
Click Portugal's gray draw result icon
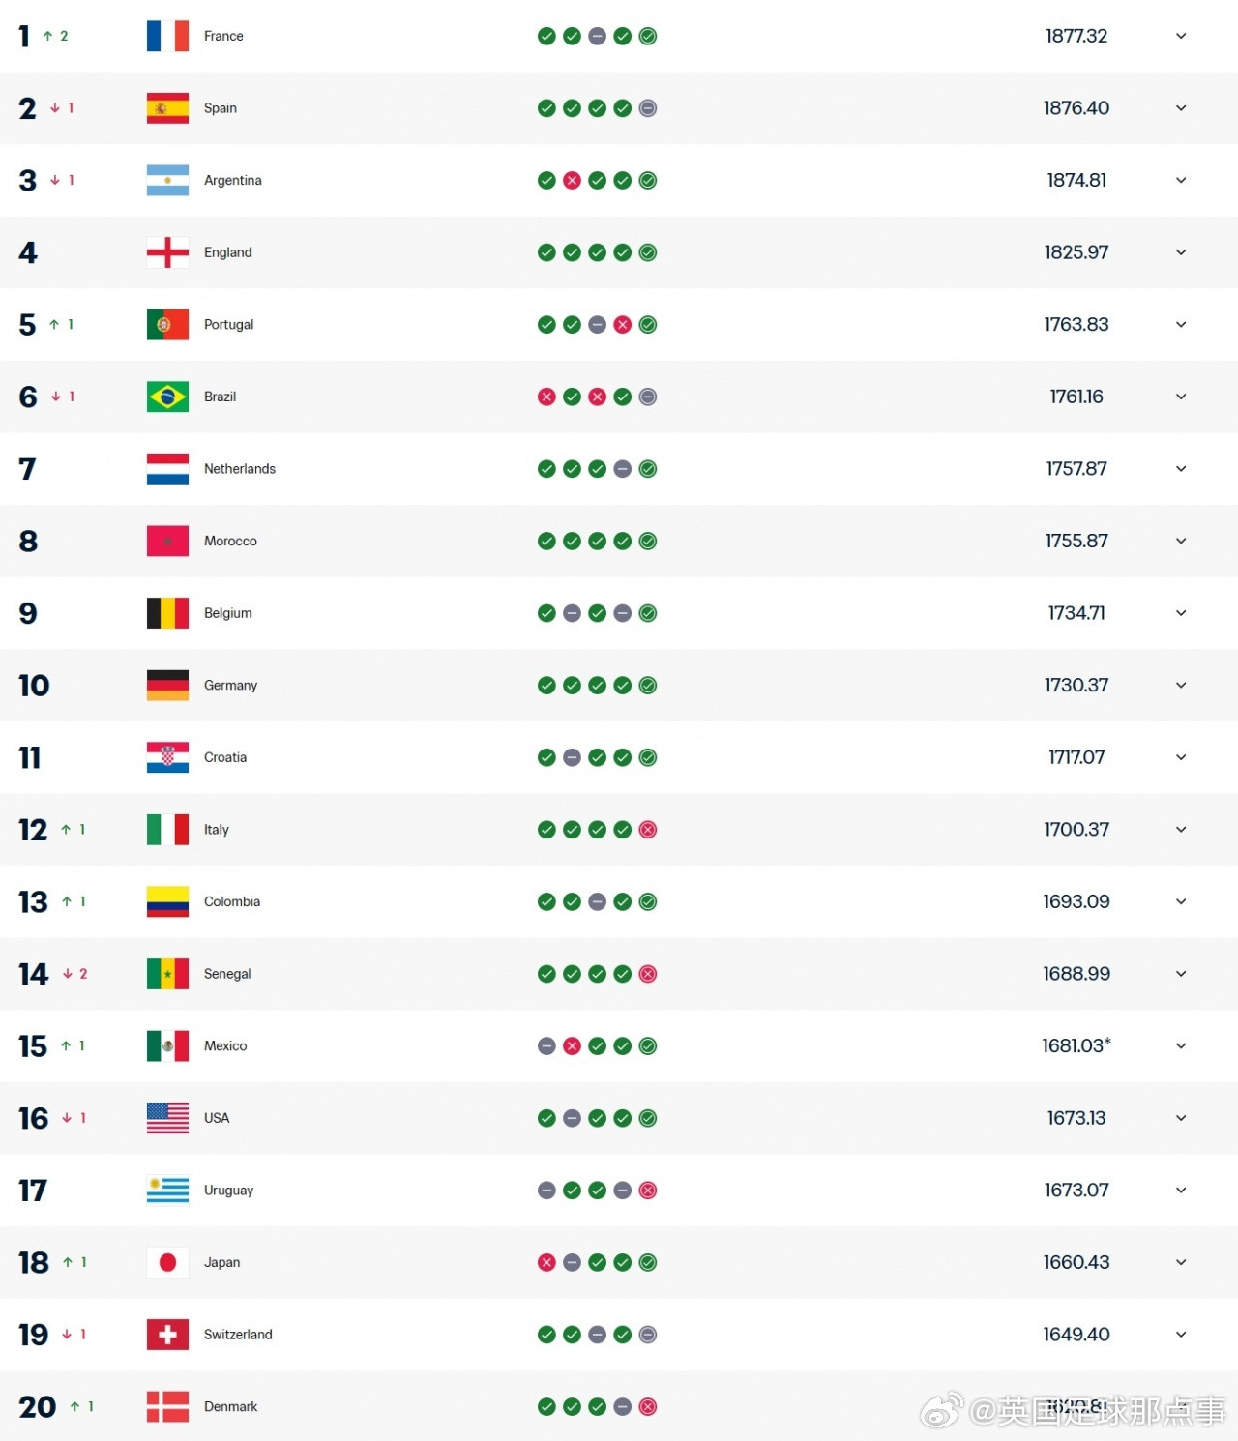point(597,324)
